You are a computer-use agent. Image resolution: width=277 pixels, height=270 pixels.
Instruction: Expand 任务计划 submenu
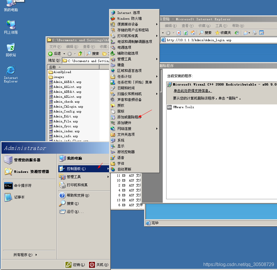134,77
